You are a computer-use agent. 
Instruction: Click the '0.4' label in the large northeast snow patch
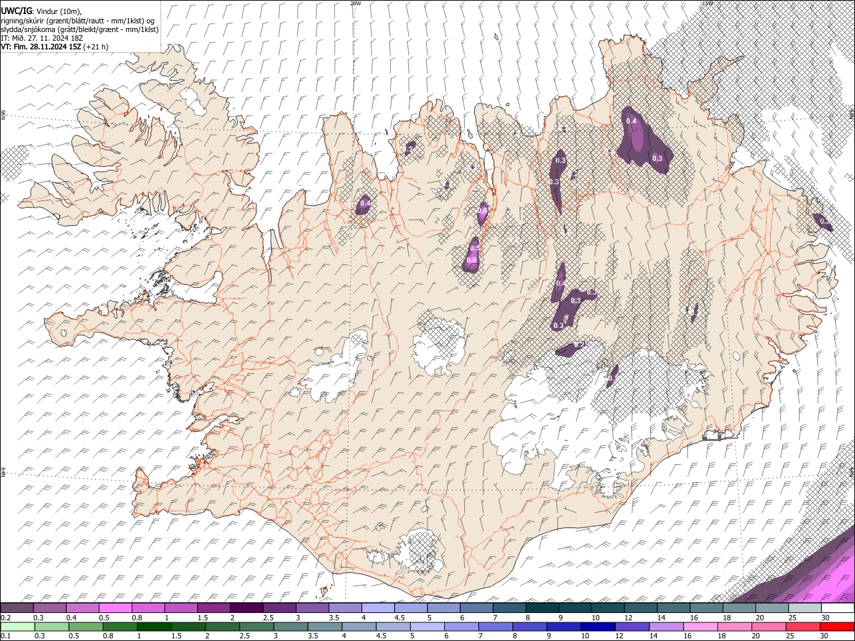pyautogui.click(x=631, y=121)
